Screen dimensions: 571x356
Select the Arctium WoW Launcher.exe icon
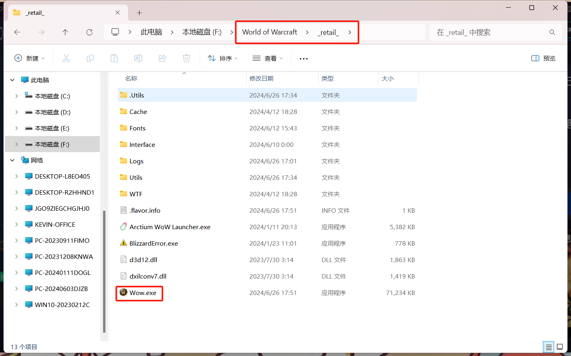coord(124,227)
